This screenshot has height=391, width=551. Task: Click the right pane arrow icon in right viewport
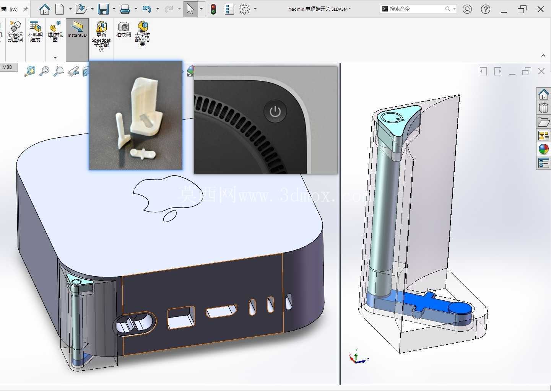point(498,71)
